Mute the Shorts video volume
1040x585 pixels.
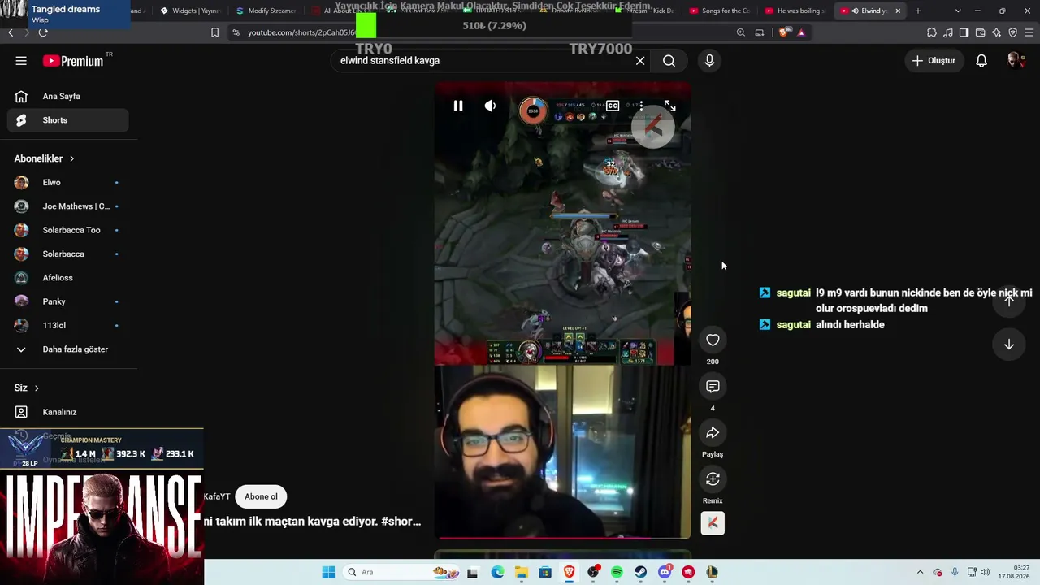pyautogui.click(x=490, y=106)
